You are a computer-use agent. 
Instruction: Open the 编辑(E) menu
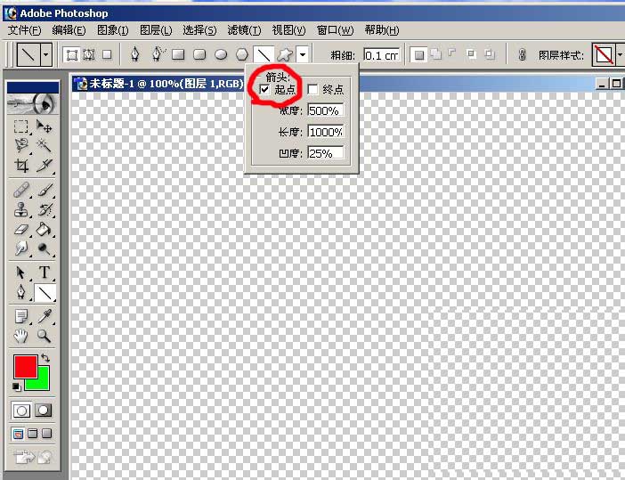(69, 30)
